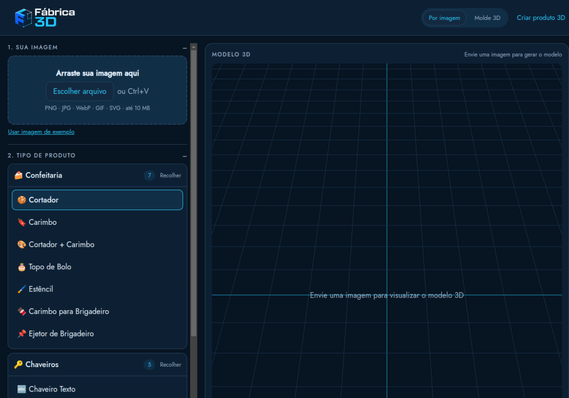
Task: Click the sidebar scrollbar up arrow
Action: (194, 47)
